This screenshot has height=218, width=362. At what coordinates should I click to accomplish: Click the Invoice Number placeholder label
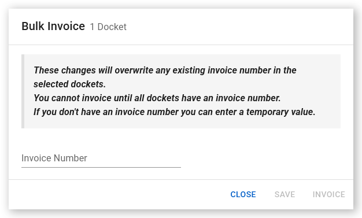[54, 158]
